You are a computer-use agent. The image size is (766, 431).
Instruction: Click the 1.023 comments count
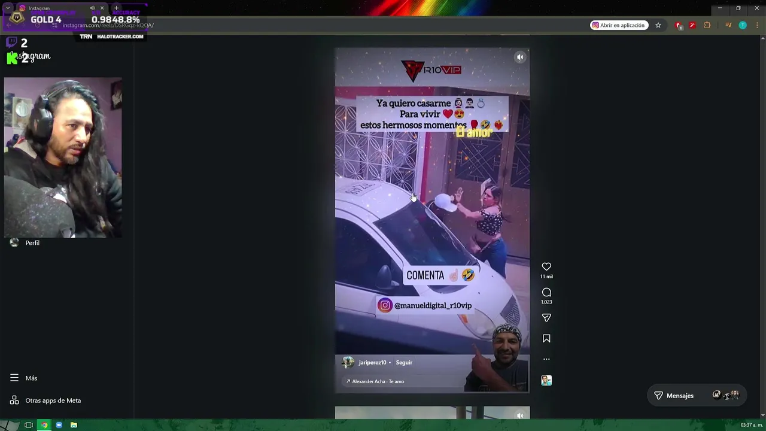tap(546, 302)
